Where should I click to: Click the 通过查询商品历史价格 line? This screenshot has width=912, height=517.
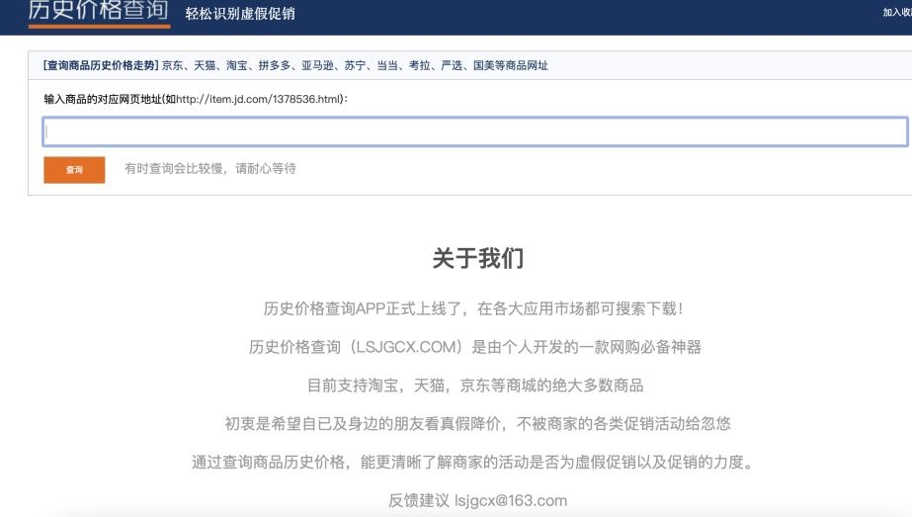click(473, 463)
